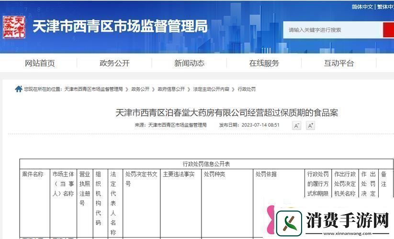Open 新闻动态 navigation tab
This screenshot has height=239, width=394.
(x=190, y=63)
